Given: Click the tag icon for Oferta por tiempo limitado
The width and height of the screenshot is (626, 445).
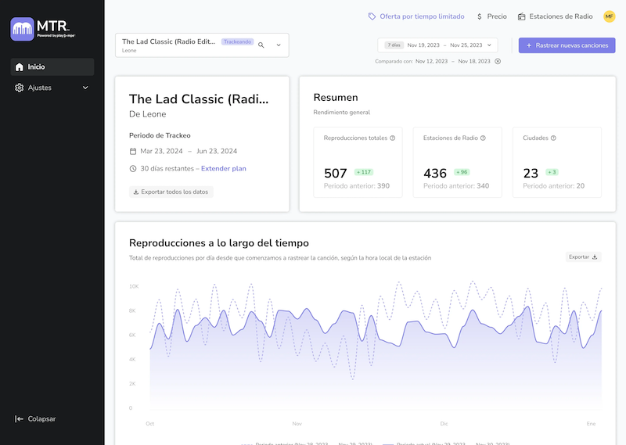Looking at the screenshot, I should click(372, 16).
